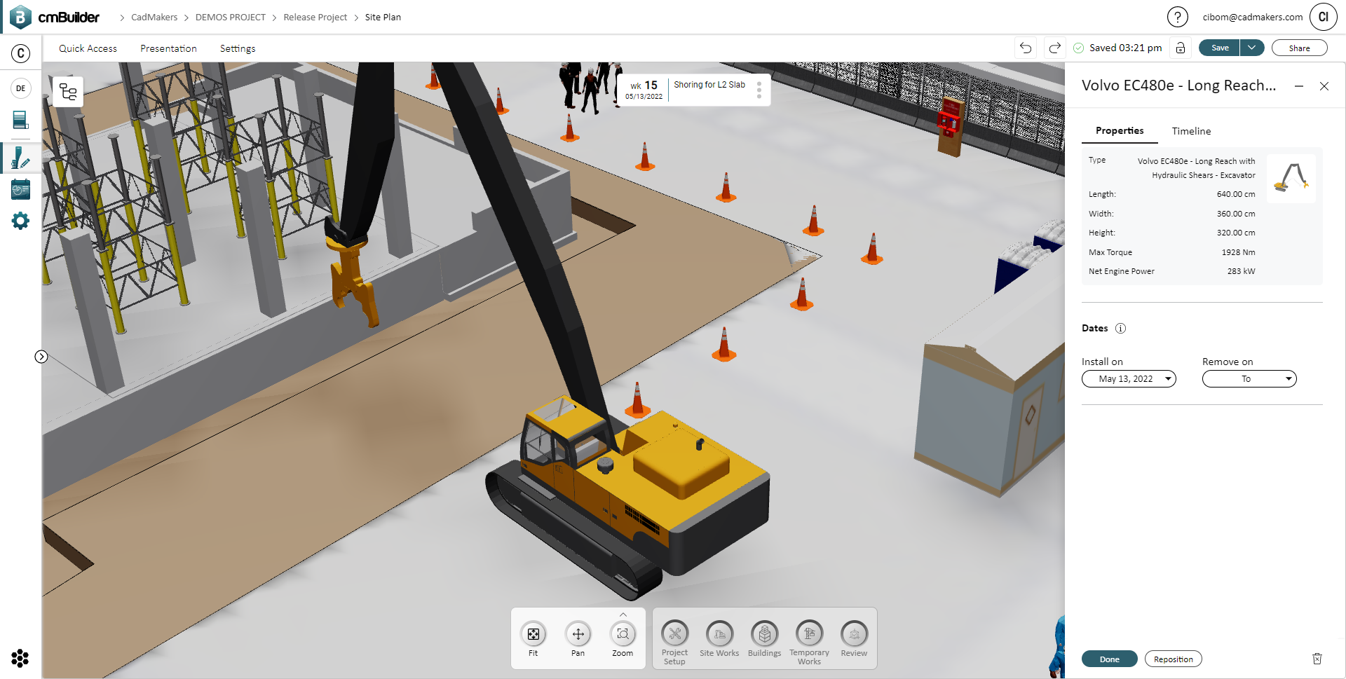The width and height of the screenshot is (1346, 679).
Task: Click the trash delete icon in properties panel
Action: pyautogui.click(x=1317, y=659)
